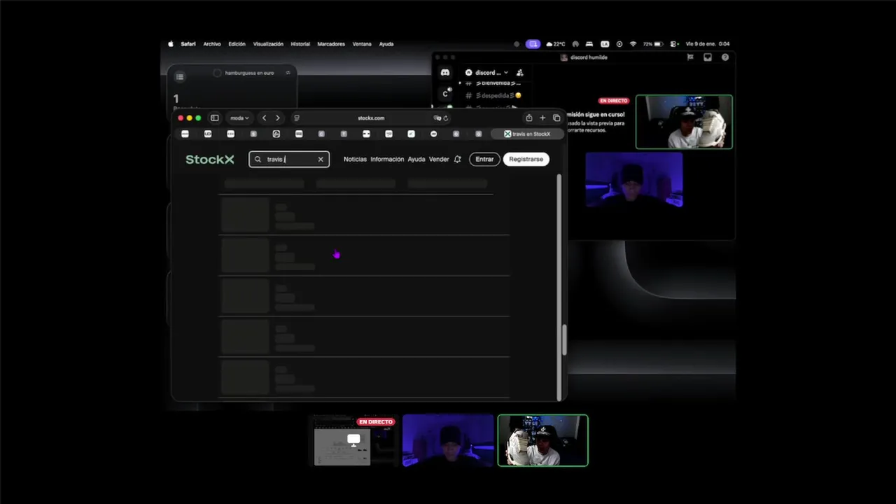Open the Safari menu
Image resolution: width=896 pixels, height=504 pixels.
point(188,44)
